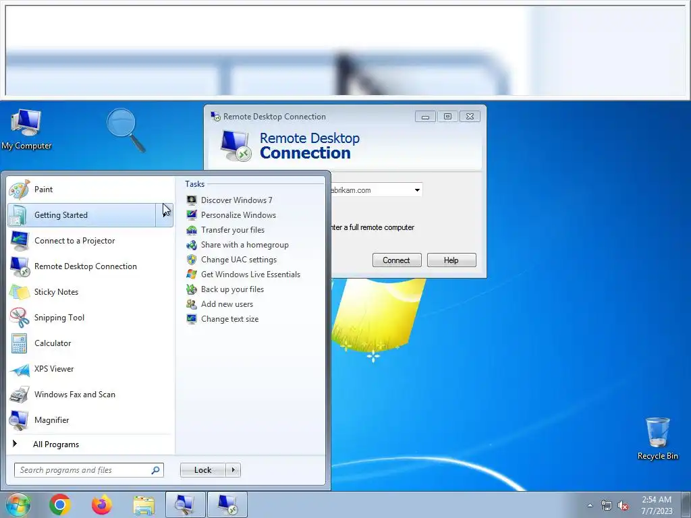Start XPS Viewer
This screenshot has height=518, width=691.
tap(90, 369)
